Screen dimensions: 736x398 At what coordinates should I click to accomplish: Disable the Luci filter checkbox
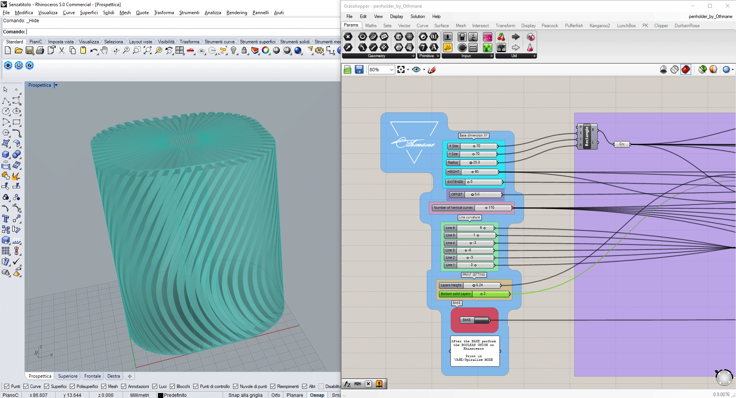coord(155,386)
